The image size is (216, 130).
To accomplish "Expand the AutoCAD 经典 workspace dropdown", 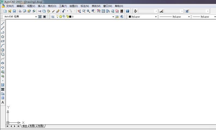I will (x=36, y=17).
